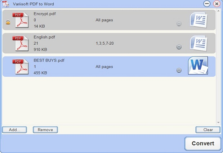This screenshot has width=223, height=153.
Task: Click the Variisoft app logo in title bar
Action: pos(6,4)
